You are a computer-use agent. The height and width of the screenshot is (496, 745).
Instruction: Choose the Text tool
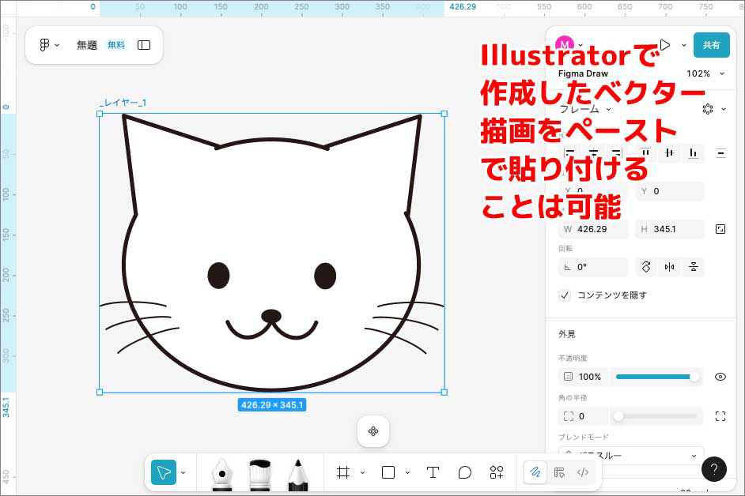click(x=433, y=472)
